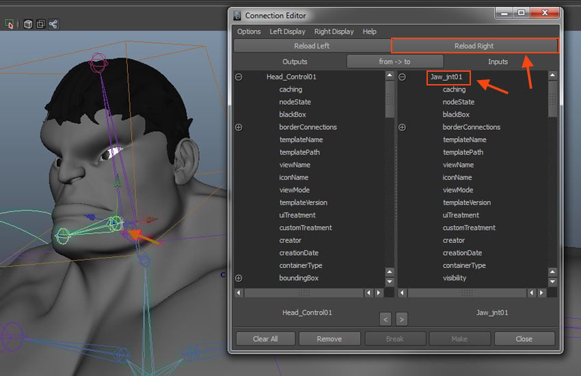This screenshot has height=376, width=581.
Task: Click the Connection Editor title bar icon
Action: (237, 15)
